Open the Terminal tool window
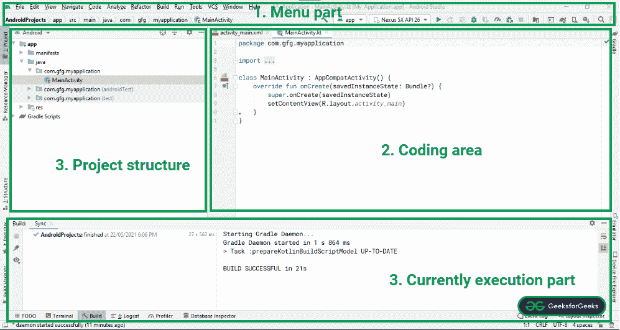The image size is (620, 330). click(59, 316)
